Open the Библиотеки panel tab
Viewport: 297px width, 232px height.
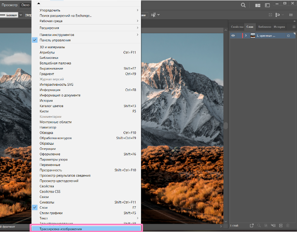[265, 26]
